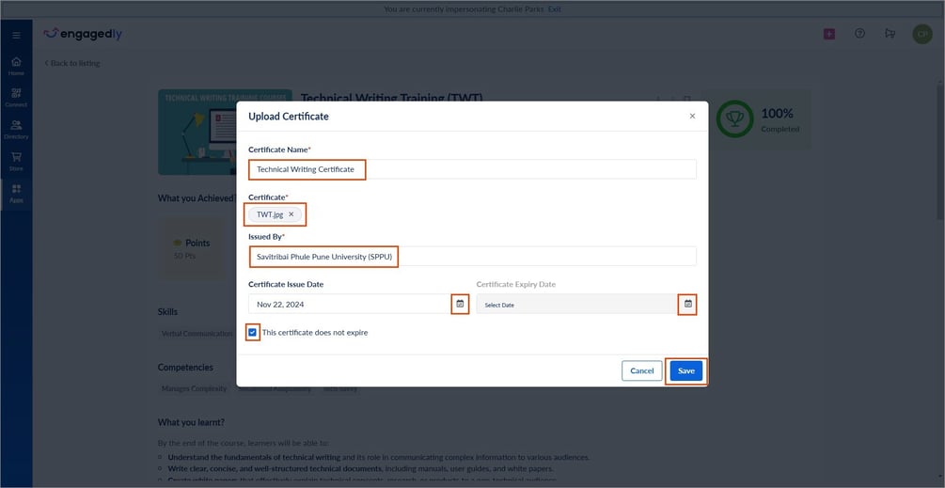Image resolution: width=945 pixels, height=488 pixels.
Task: Save the certificate
Action: [686, 371]
